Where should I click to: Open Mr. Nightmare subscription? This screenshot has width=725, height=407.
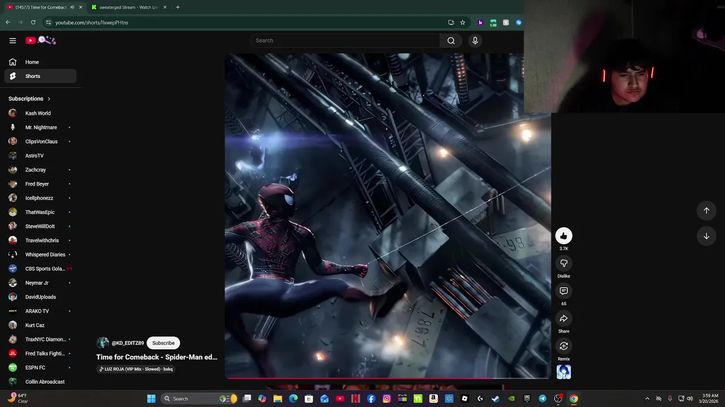(x=40, y=127)
